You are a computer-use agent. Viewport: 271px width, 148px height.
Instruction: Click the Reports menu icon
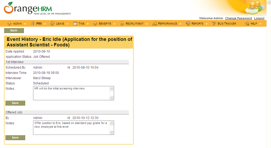188,23
